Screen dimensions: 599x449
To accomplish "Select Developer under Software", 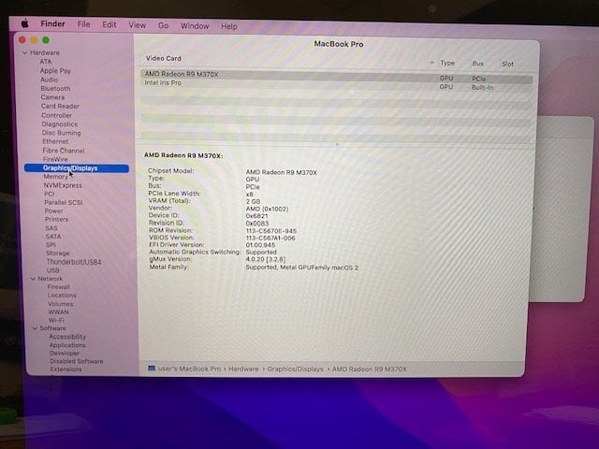I will point(65,354).
